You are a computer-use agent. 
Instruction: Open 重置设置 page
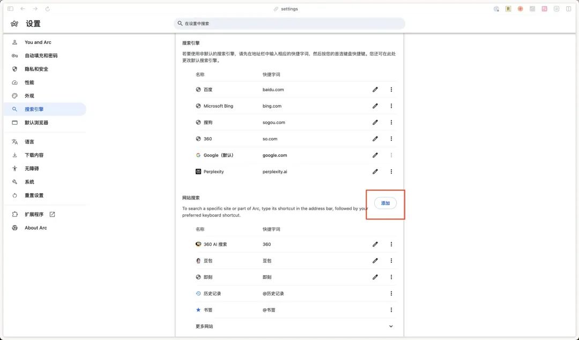point(44,195)
